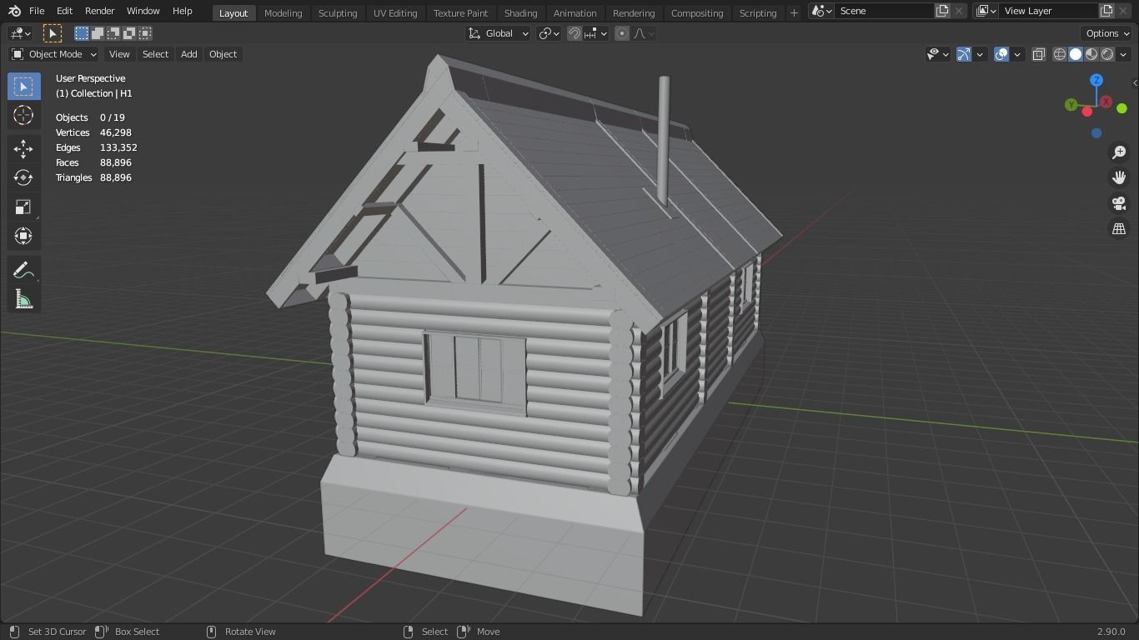
Task: Switch to the Modeling workspace tab
Action: point(283,12)
